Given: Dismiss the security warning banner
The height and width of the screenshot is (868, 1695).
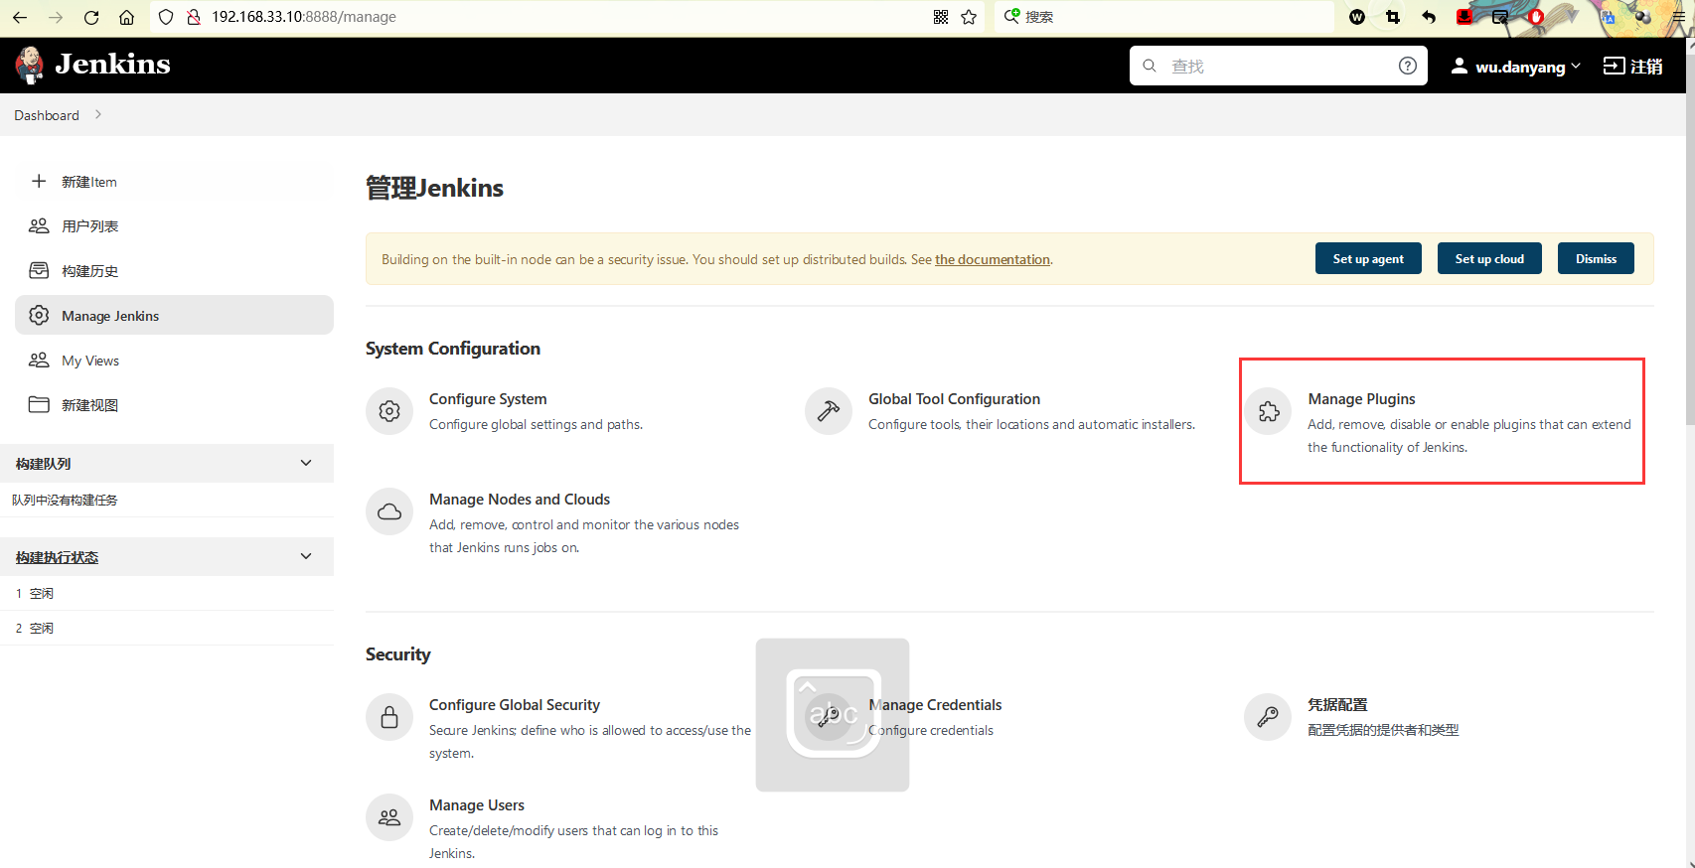Looking at the screenshot, I should pos(1596,259).
